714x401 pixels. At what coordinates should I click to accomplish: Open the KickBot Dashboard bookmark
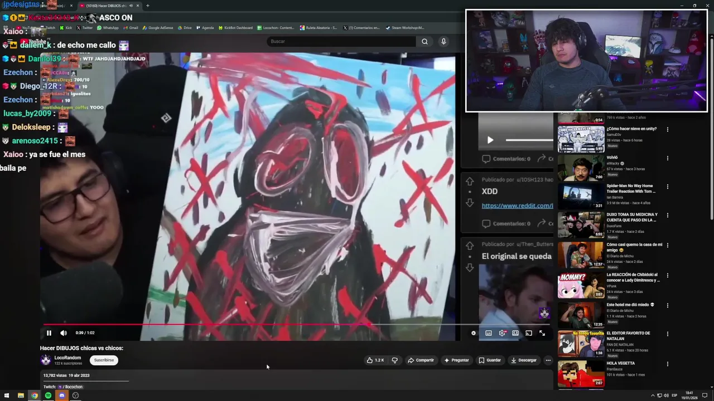point(235,28)
